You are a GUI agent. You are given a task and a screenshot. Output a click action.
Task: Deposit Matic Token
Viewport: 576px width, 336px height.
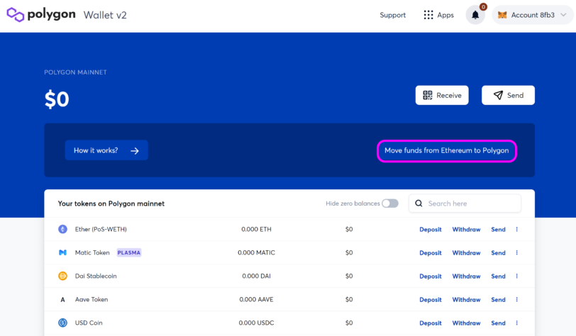(x=430, y=253)
